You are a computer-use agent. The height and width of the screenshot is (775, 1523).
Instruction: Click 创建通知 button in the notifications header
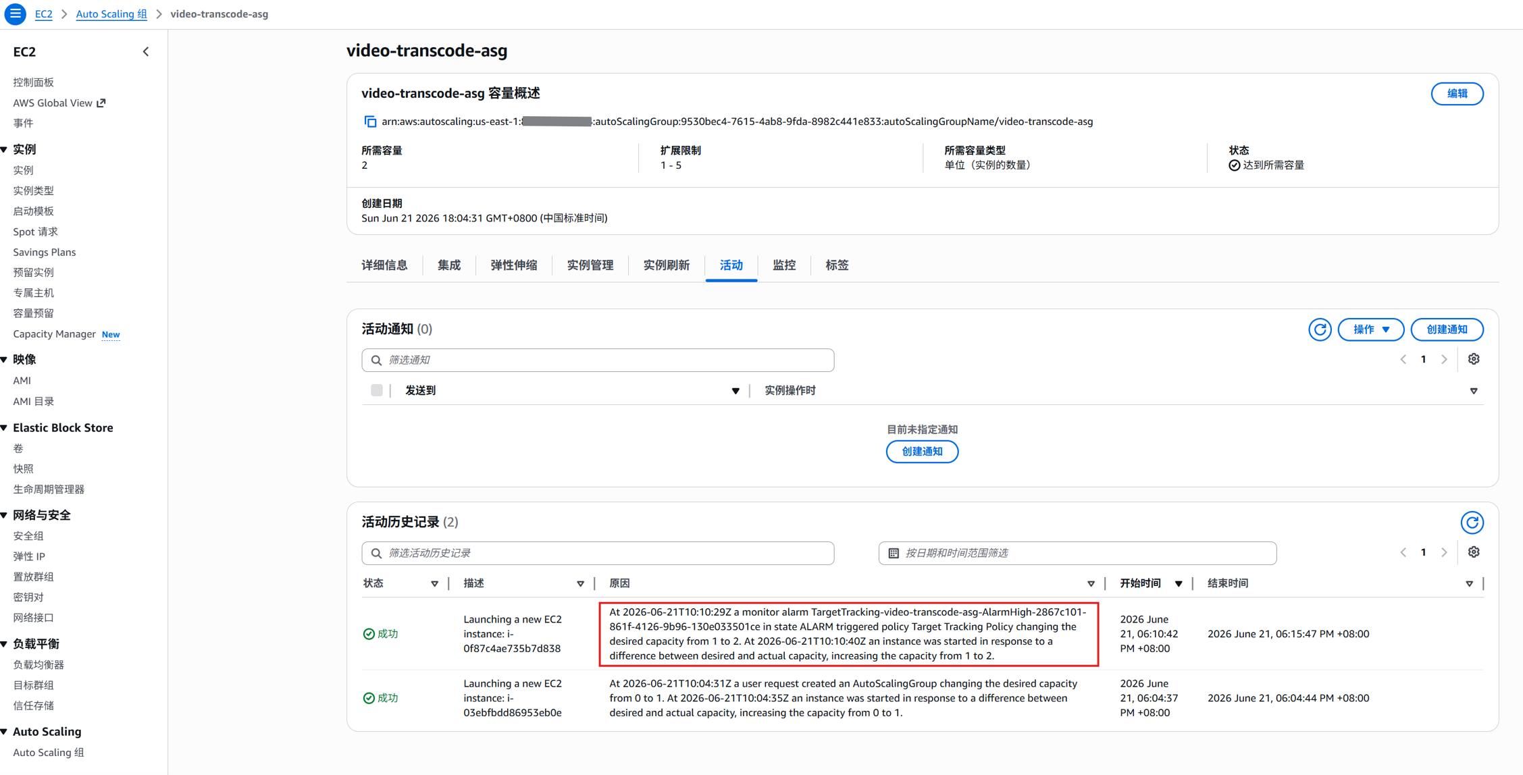pyautogui.click(x=1447, y=329)
